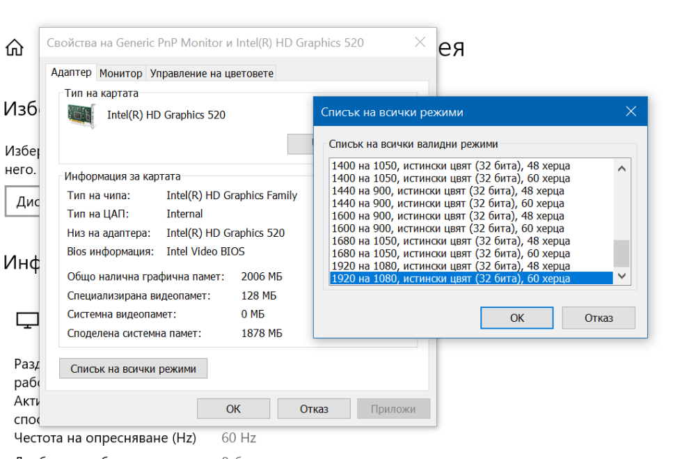The image size is (696, 459).
Task: Click the scroll up arrow in modes list
Action: tap(622, 168)
